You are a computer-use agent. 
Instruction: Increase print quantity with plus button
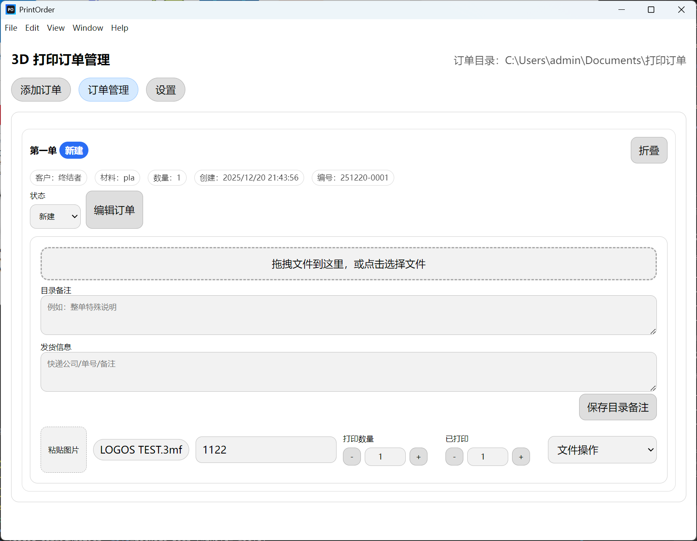[x=418, y=457]
